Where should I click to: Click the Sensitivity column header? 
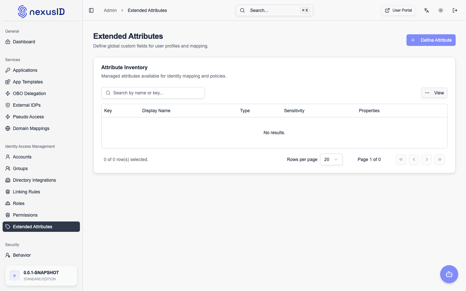(x=294, y=111)
